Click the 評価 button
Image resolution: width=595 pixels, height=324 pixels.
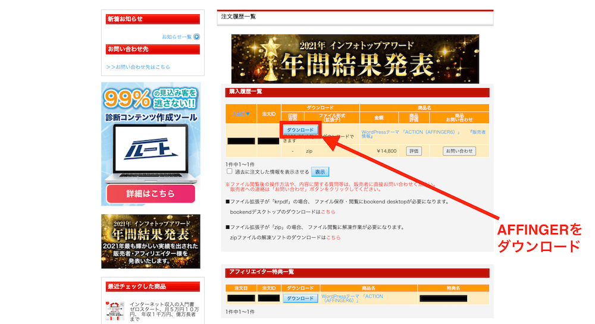coord(414,151)
